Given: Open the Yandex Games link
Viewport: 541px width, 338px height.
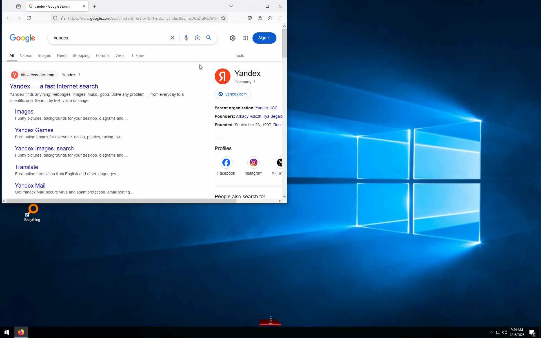Looking at the screenshot, I should (34, 130).
